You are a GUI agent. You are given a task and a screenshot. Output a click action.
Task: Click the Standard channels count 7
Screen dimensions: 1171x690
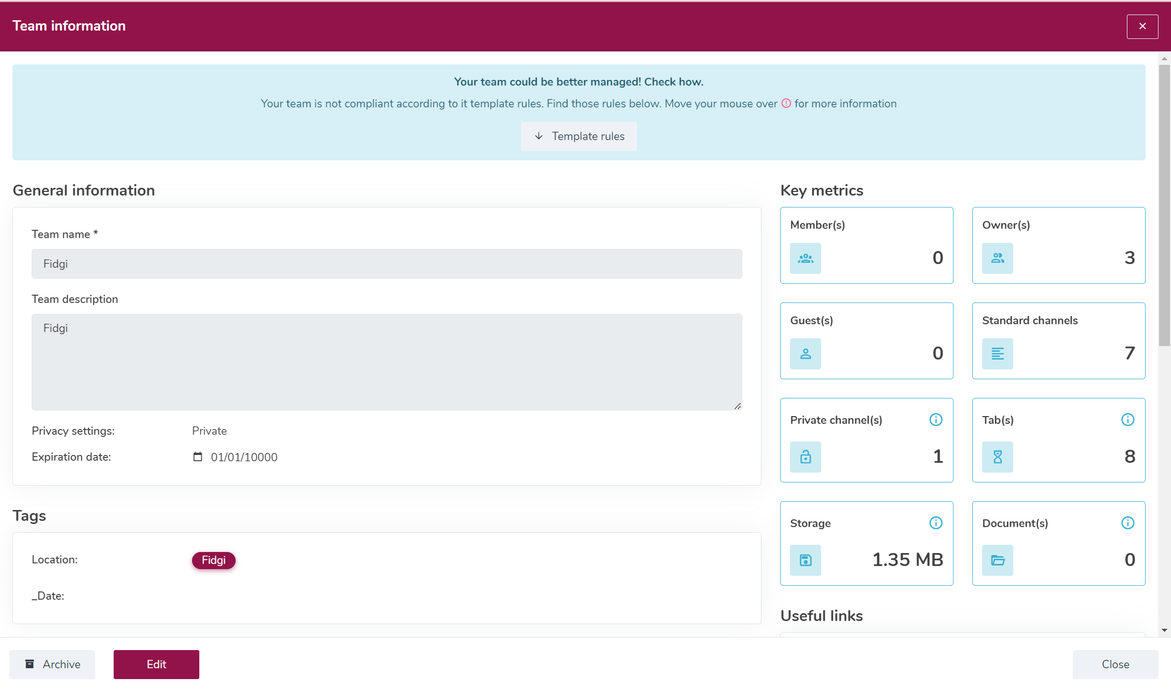1129,353
